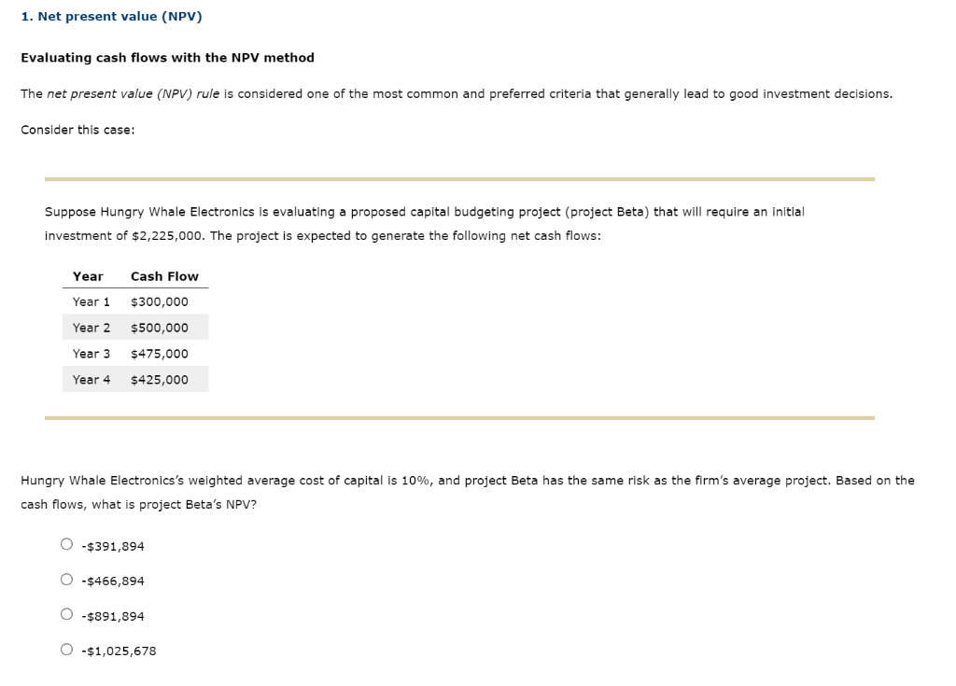Click the heading '1. Net present value (NPV)'
The width and height of the screenshot is (956, 686).
coord(112,16)
